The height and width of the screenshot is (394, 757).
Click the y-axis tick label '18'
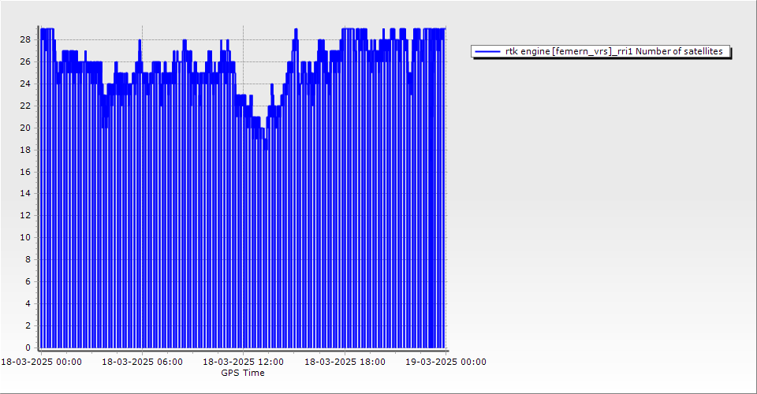click(x=25, y=150)
